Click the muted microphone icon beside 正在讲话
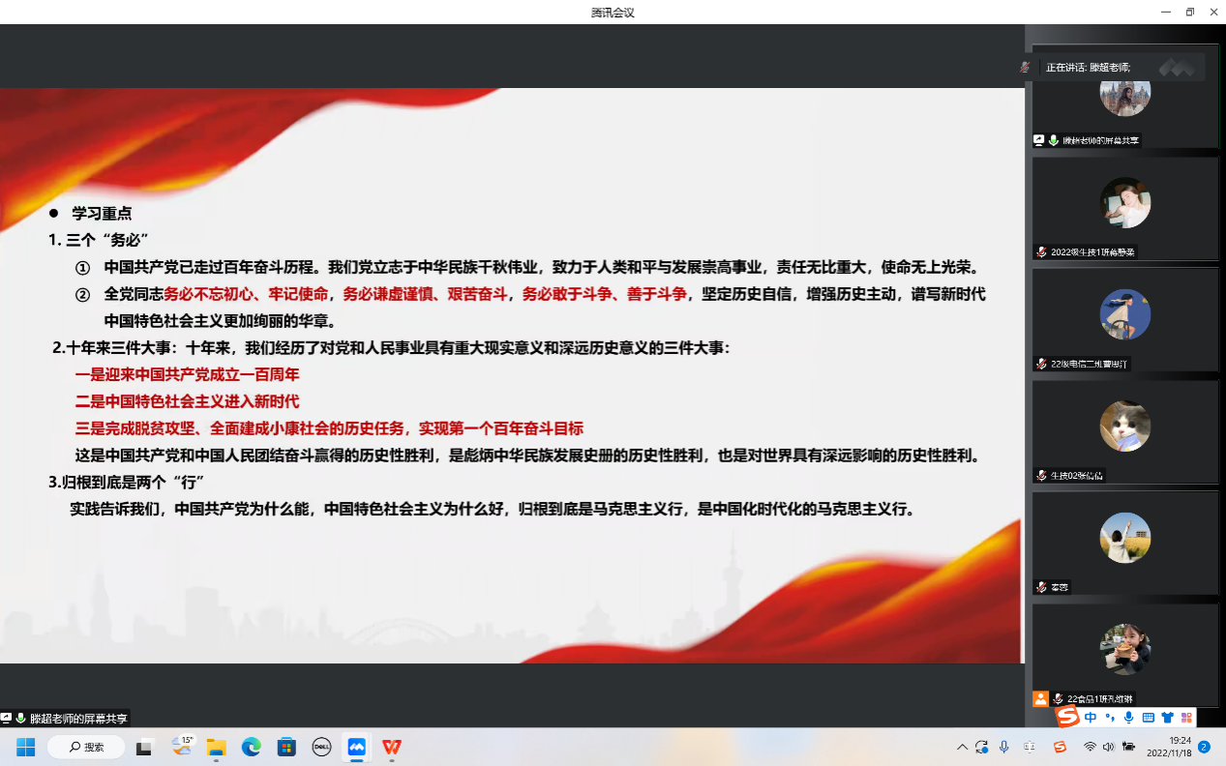The width and height of the screenshot is (1226, 766). tap(1025, 68)
